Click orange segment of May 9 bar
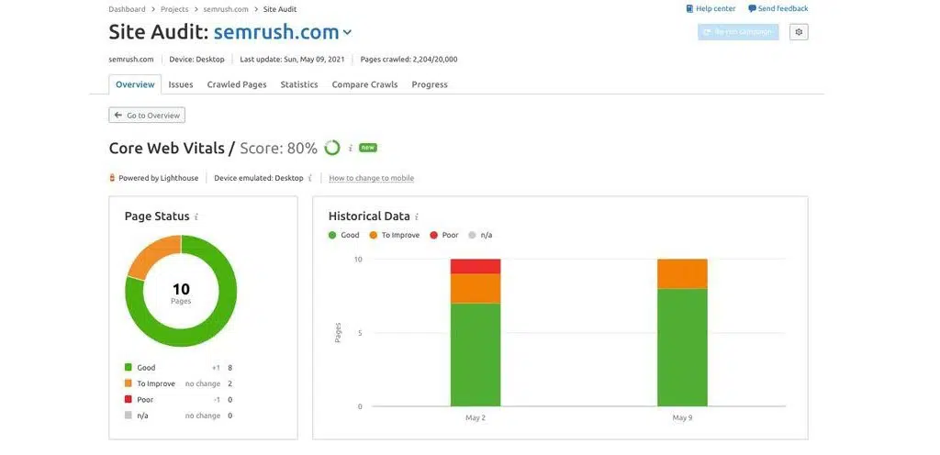This screenshot has height=455, width=940. [x=682, y=274]
